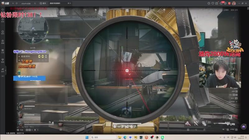
Task: Click the purple floating assistant bubble
Action: 243,127
